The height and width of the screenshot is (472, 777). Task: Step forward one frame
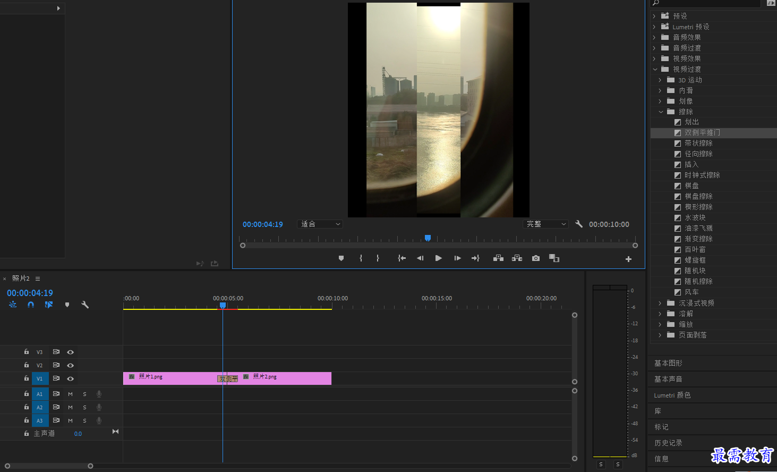457,258
